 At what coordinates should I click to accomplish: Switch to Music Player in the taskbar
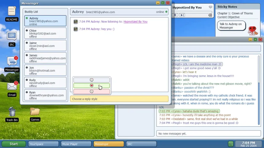click(x=76, y=144)
